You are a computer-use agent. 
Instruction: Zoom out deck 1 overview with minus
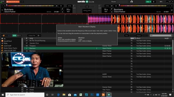tap(2, 6)
